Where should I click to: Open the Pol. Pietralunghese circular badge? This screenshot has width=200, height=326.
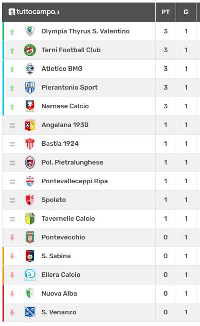30,162
